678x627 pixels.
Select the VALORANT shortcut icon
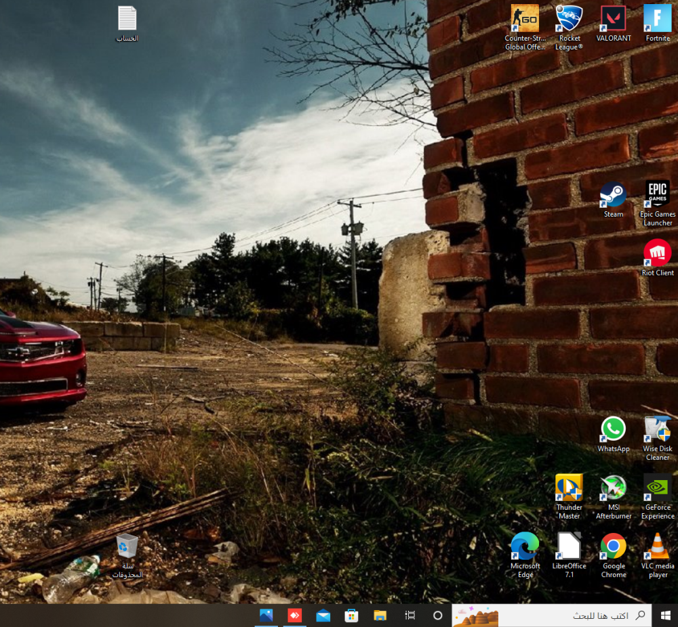613,19
